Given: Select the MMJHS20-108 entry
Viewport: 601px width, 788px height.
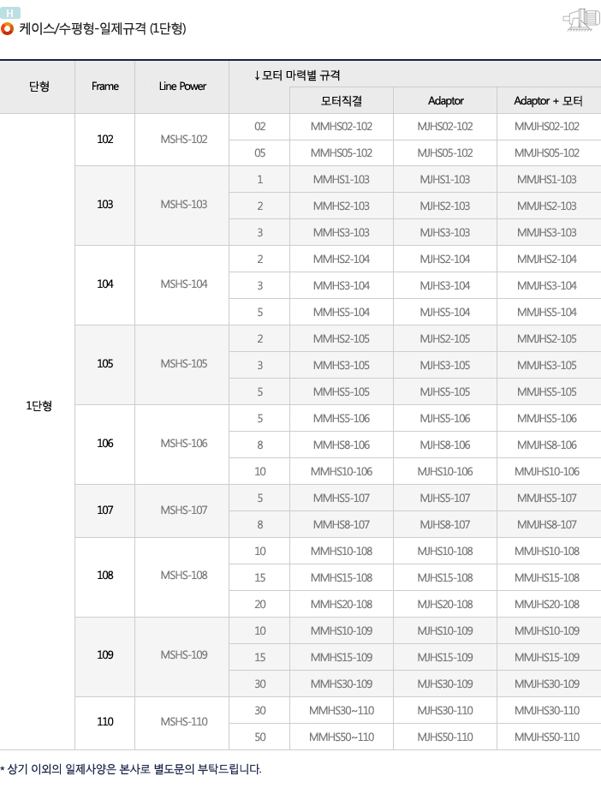Looking at the screenshot, I should (x=547, y=604).
